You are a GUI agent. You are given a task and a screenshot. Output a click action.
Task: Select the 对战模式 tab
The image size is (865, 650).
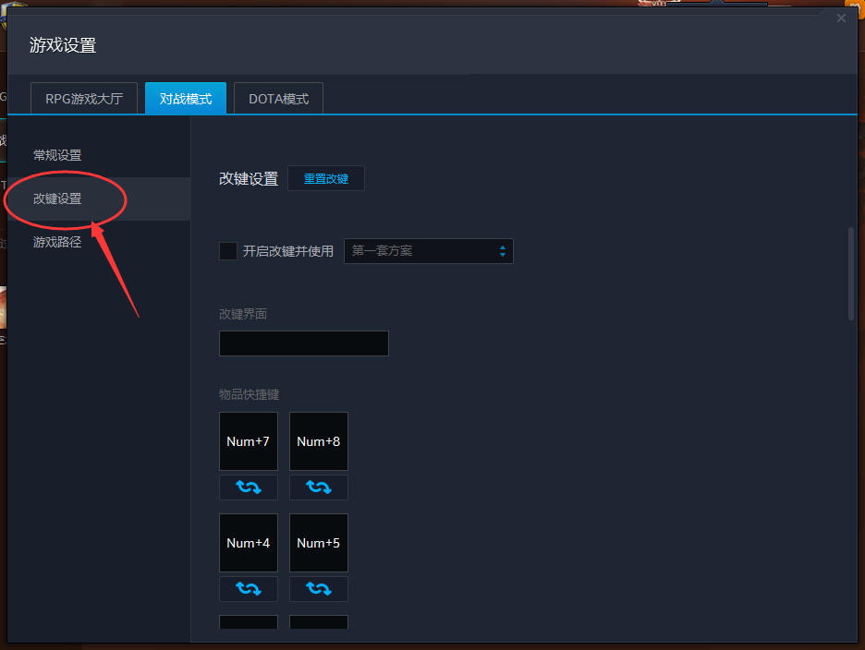tap(186, 99)
